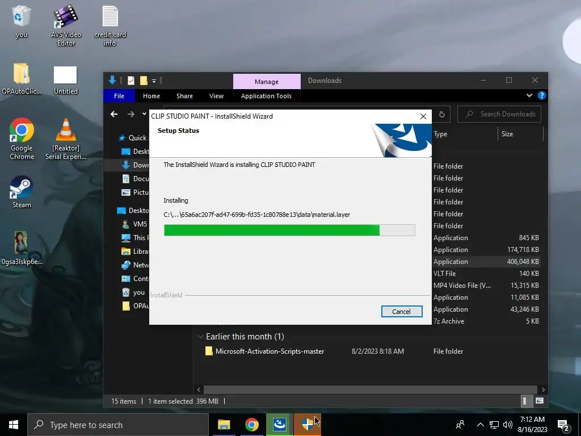Click the horizontal scrollbar in Explorer

click(x=370, y=389)
